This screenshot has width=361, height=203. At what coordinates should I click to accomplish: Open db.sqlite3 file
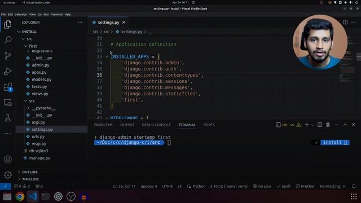coord(39,151)
